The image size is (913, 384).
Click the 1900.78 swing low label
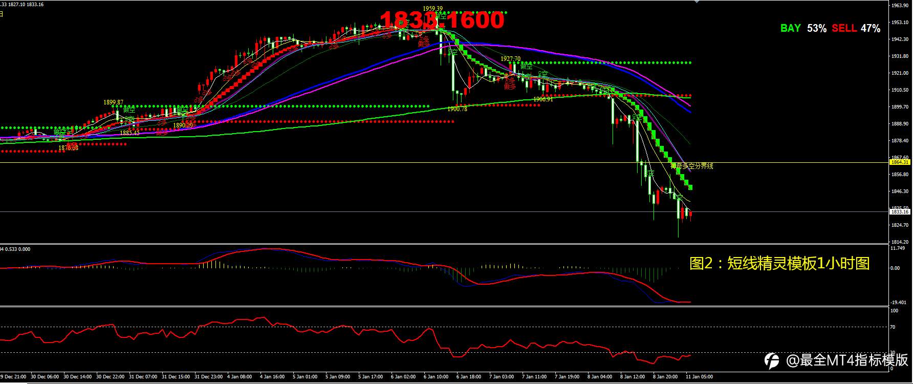pos(457,109)
